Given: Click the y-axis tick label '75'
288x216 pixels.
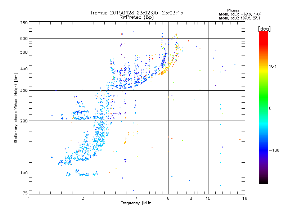Looking at the screenshot, I should pyautogui.click(x=25, y=193).
